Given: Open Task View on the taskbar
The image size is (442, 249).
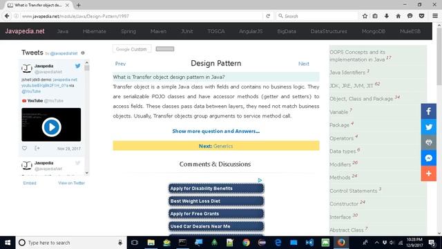Looking at the screenshot, I should 135,243.
